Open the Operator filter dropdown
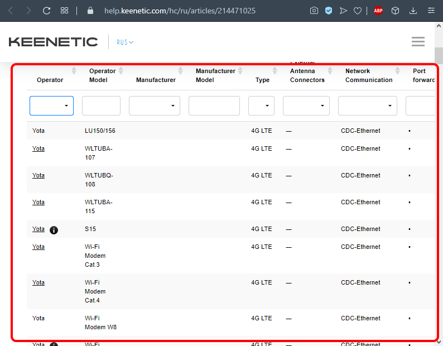This screenshot has height=346, width=443. click(x=51, y=105)
